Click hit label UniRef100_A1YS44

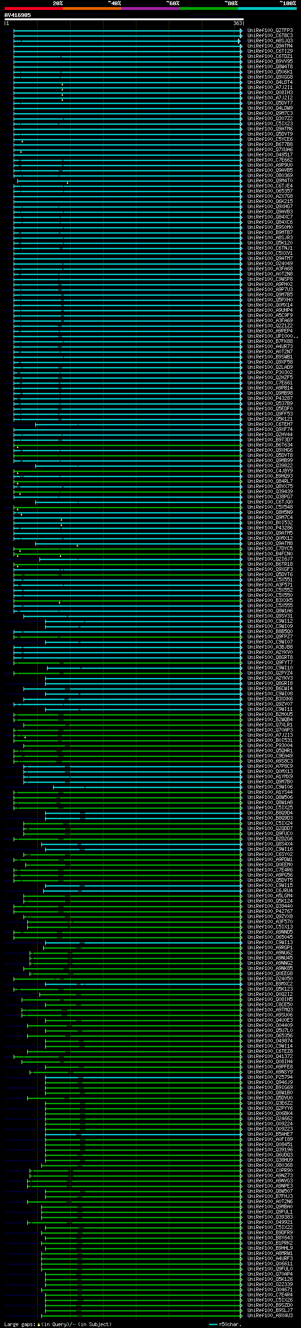pyautogui.click(x=270, y=792)
